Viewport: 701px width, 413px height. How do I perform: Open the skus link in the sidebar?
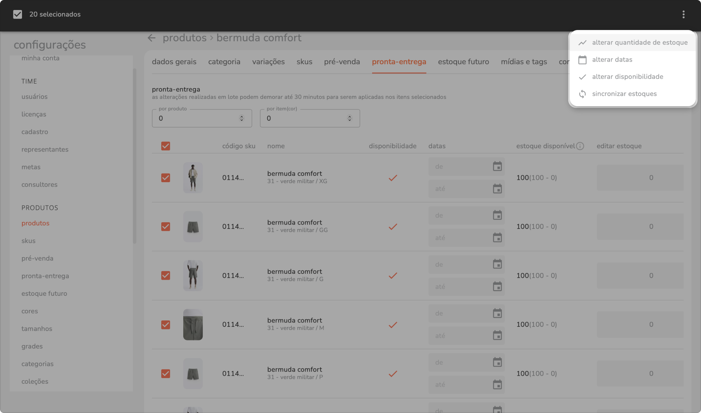(x=28, y=241)
